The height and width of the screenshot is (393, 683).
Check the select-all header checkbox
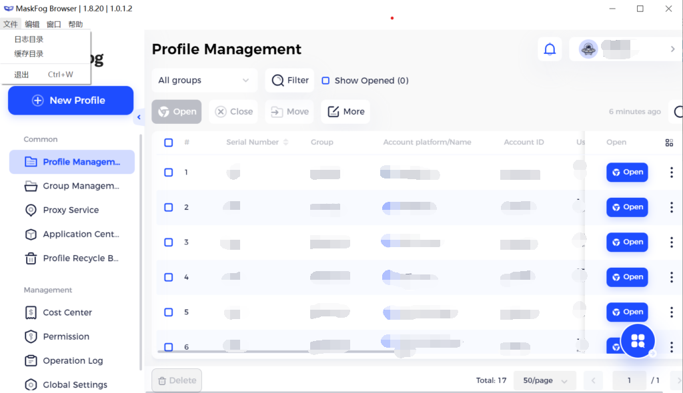point(169,143)
